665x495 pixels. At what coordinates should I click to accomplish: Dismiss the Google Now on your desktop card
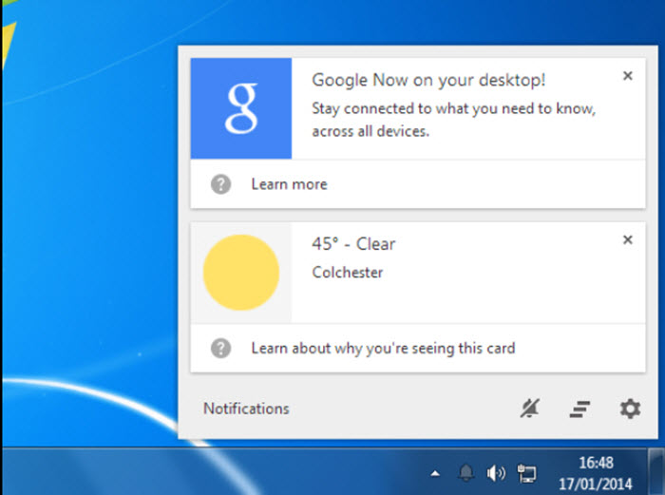tap(628, 76)
